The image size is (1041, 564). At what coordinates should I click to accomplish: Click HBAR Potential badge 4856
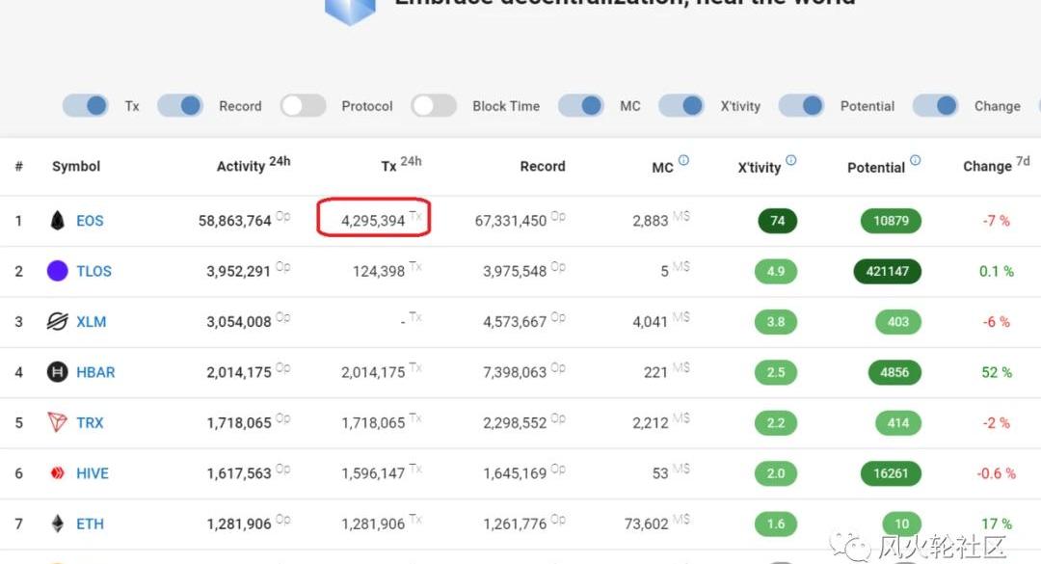(894, 372)
